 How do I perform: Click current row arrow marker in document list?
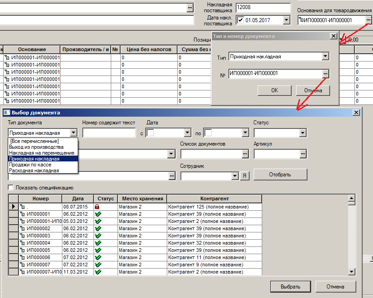pos(14,207)
